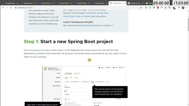Viewport: 189px width, 106px height.
Task: Follow the start.spring.io link
Action: (x=34, y=50)
